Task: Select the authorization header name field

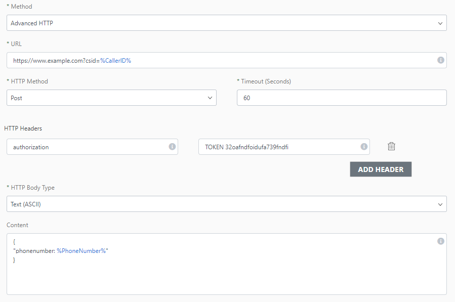Action: tap(86, 147)
